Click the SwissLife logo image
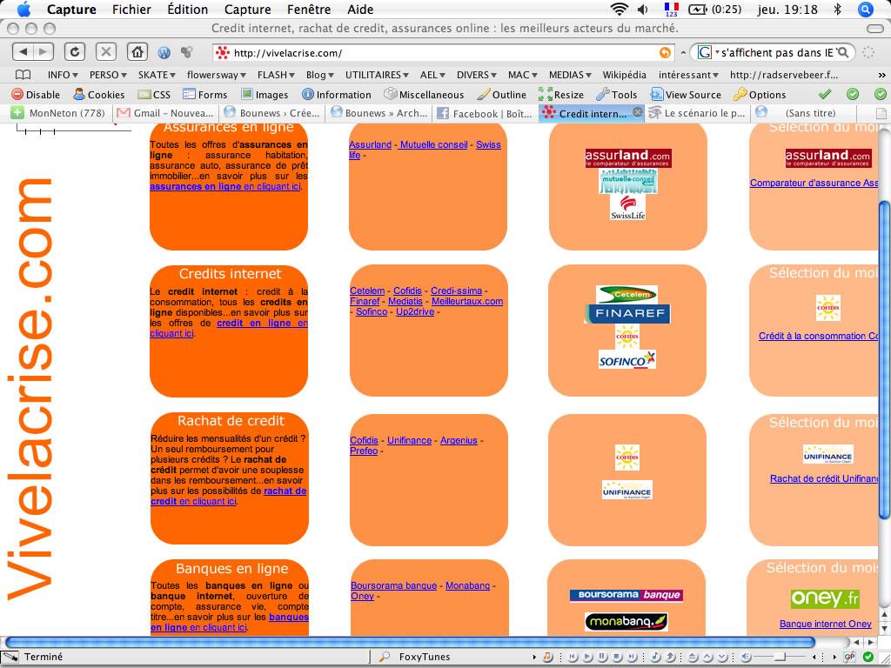The image size is (891, 668). tap(627, 207)
